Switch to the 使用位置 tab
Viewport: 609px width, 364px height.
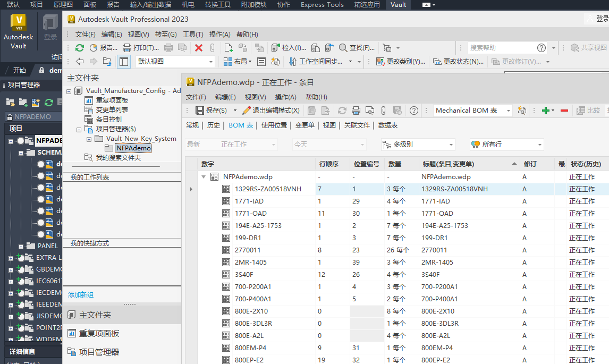click(x=274, y=125)
